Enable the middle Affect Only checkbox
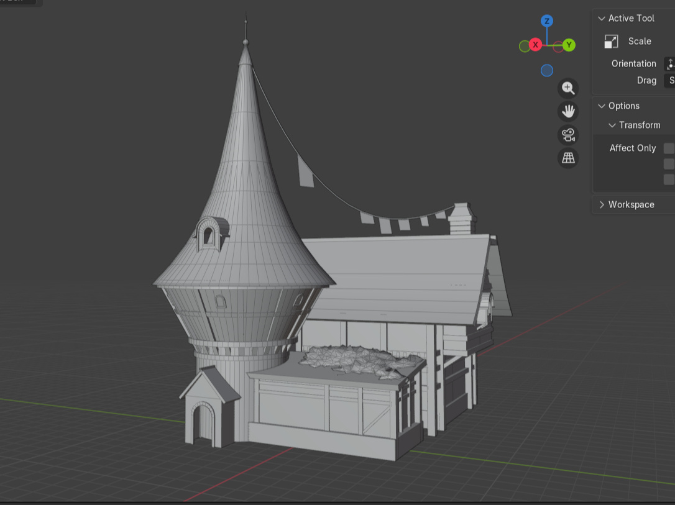675x505 pixels. click(669, 164)
